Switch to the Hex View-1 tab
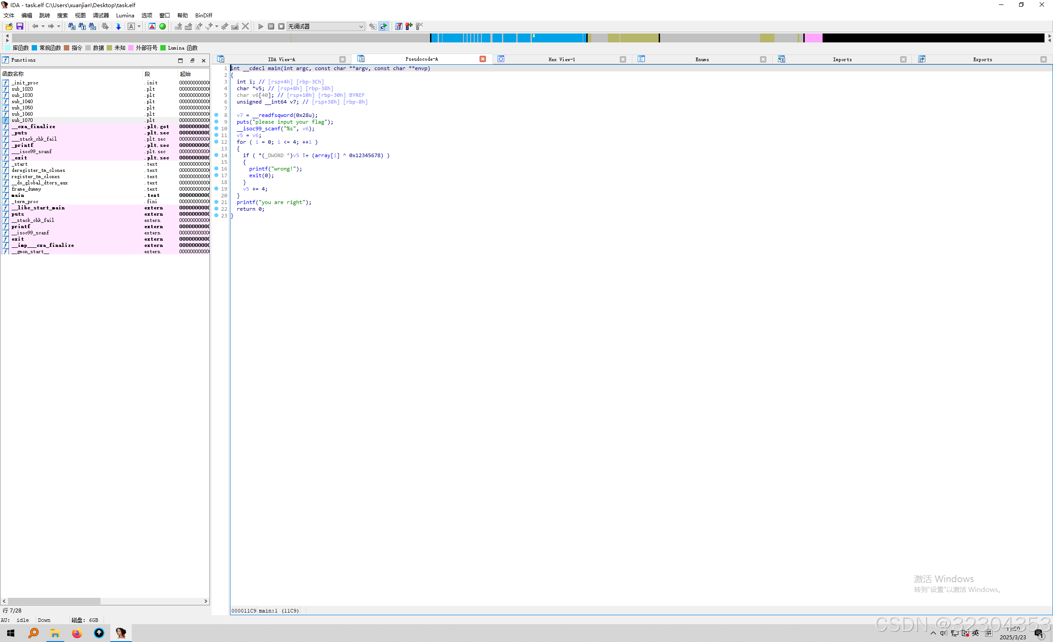This screenshot has height=642, width=1053. [561, 59]
